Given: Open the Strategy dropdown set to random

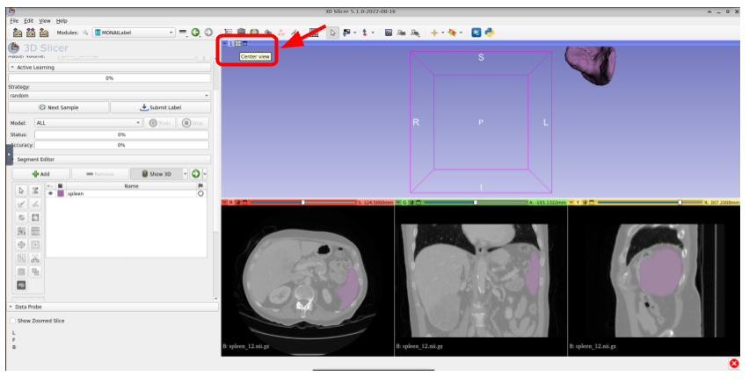Looking at the screenshot, I should click(109, 95).
